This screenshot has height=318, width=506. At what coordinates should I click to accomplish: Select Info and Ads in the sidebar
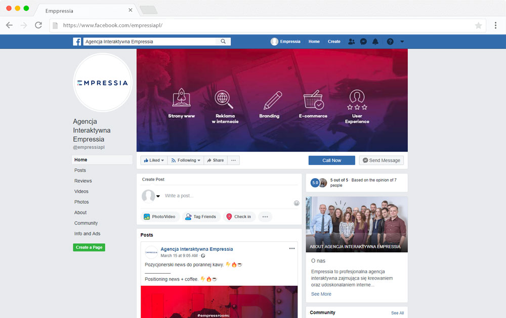(x=87, y=234)
